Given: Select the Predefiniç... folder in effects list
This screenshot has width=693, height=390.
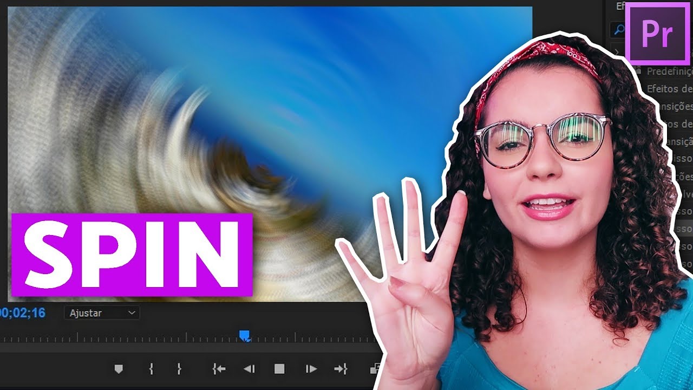Looking at the screenshot, I should point(670,71).
